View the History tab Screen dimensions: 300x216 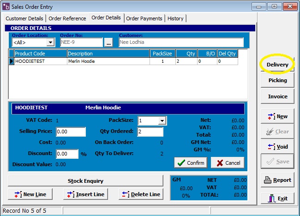coord(175,18)
